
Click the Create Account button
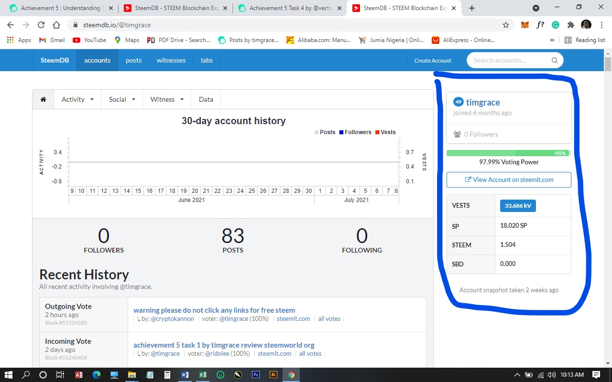point(432,61)
